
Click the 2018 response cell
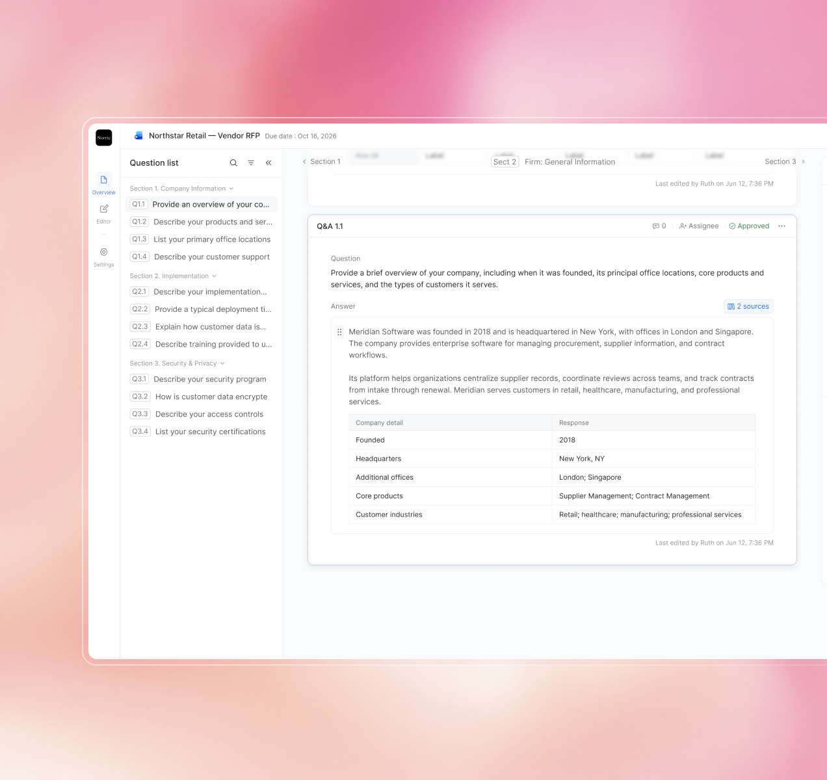(x=653, y=440)
